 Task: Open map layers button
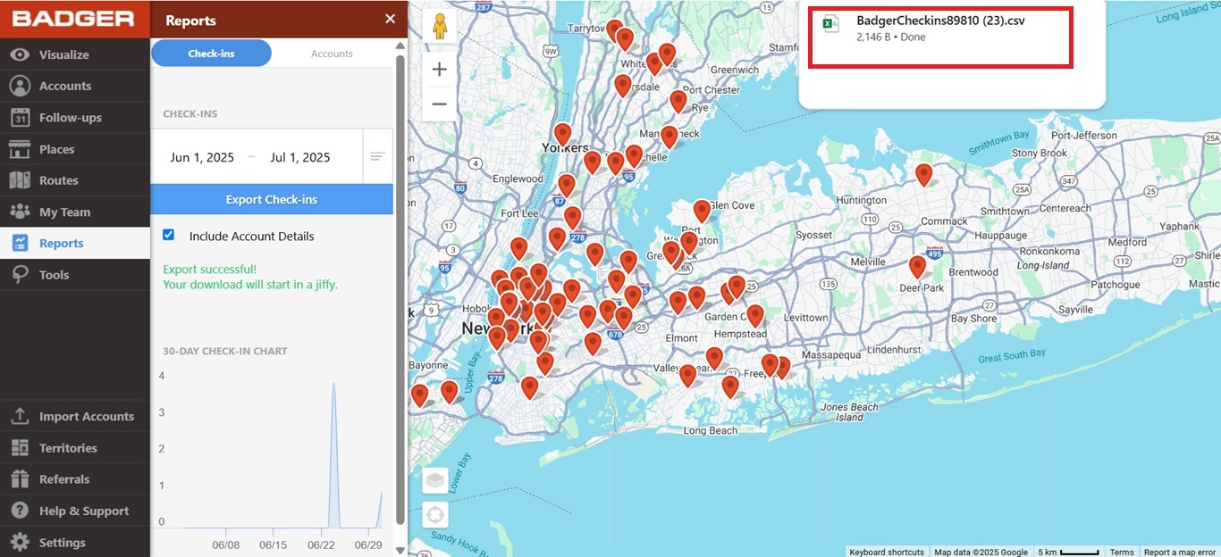coord(435,480)
